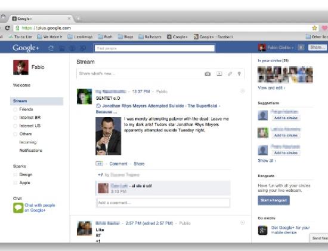Open Notifications in sidebar
Image resolution: width=328 pixels, height=251 pixels.
31,151
